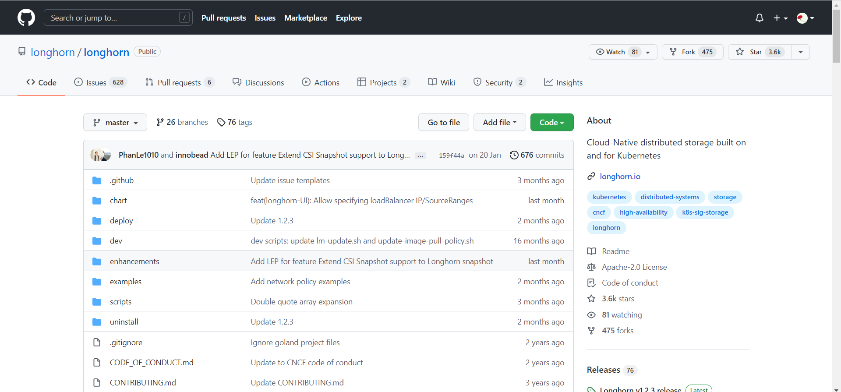Expand the commit message ellipsis button
This screenshot has width=841, height=392.
pos(420,155)
